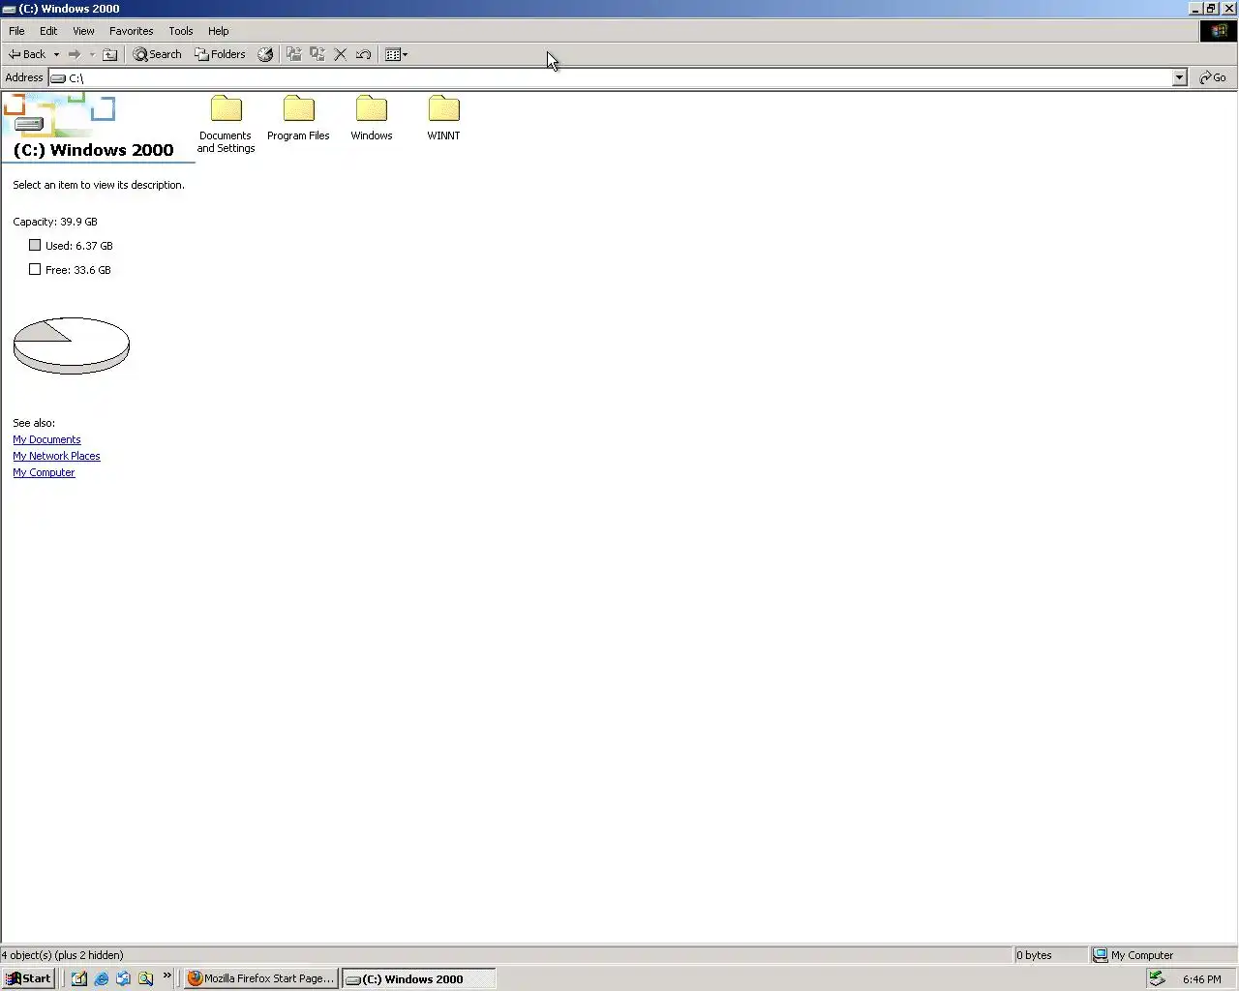
Task: Click the Used space legend color box
Action: tap(35, 245)
